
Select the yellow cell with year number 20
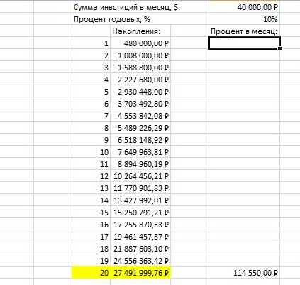pyautogui.click(x=91, y=273)
